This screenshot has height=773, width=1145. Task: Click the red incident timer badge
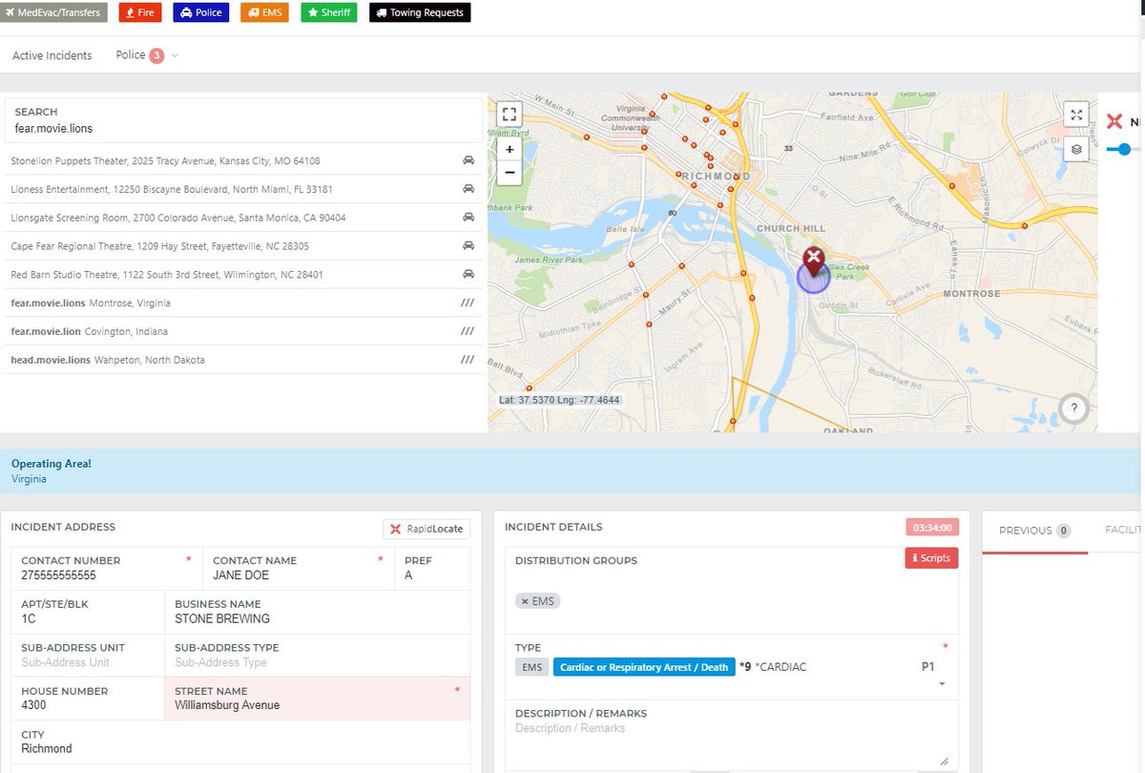931,528
